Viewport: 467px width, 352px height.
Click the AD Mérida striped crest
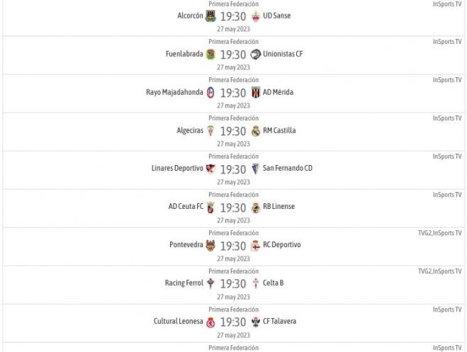(x=256, y=93)
